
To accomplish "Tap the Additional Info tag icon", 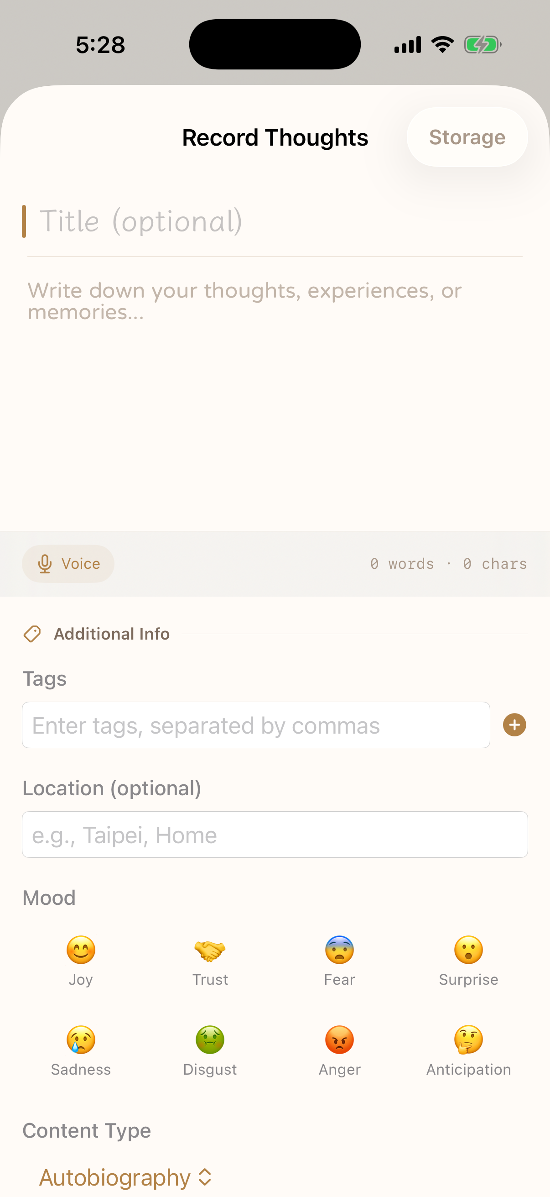I will click(x=32, y=634).
